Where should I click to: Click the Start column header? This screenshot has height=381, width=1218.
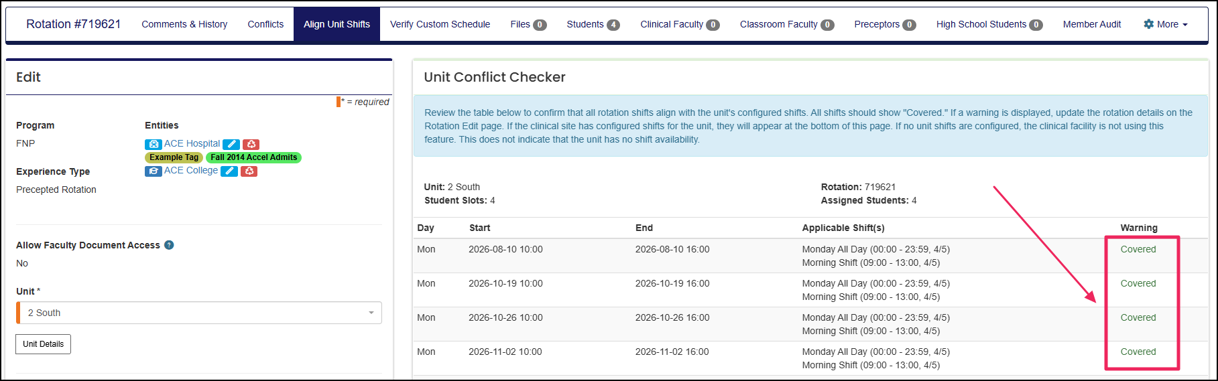(479, 228)
